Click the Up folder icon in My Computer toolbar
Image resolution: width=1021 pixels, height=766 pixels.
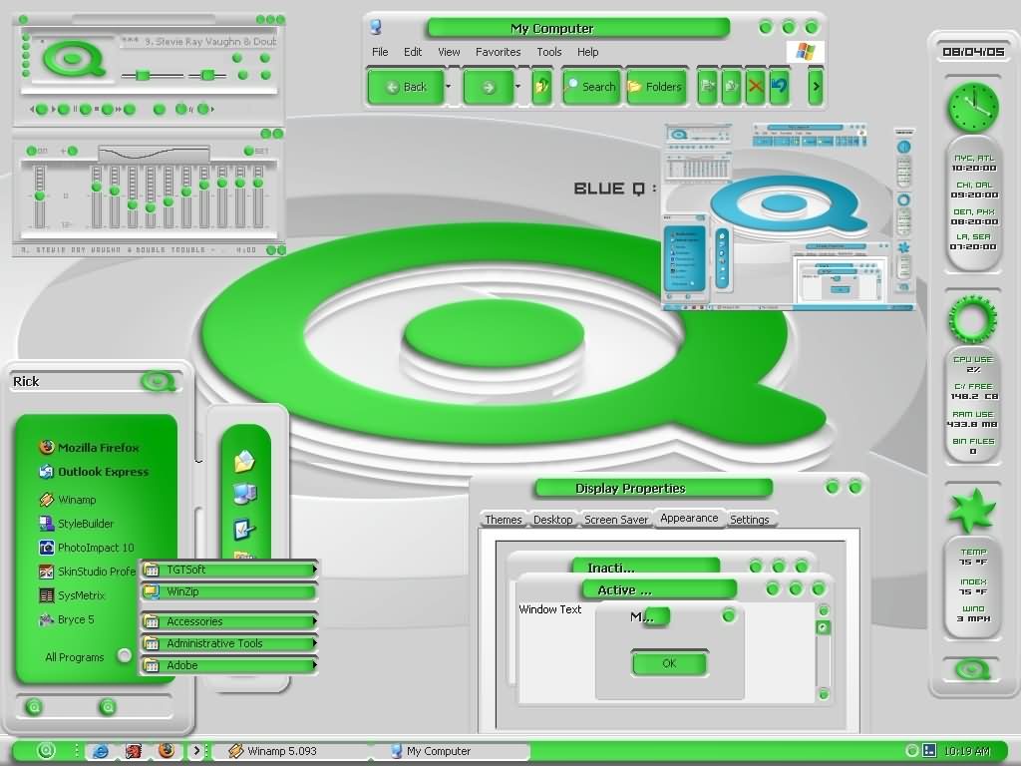coord(541,87)
